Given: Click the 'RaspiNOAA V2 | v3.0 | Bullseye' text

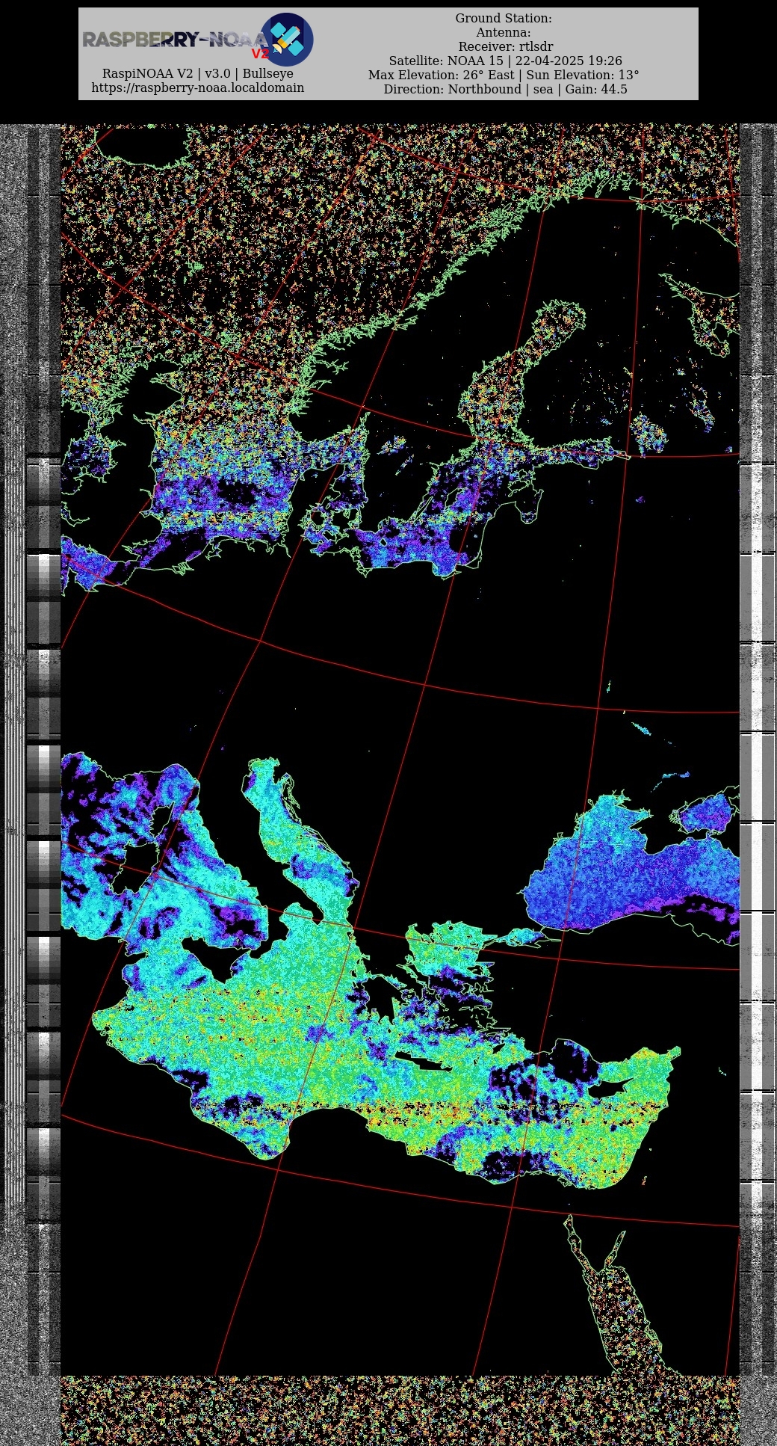Looking at the screenshot, I should 198,74.
